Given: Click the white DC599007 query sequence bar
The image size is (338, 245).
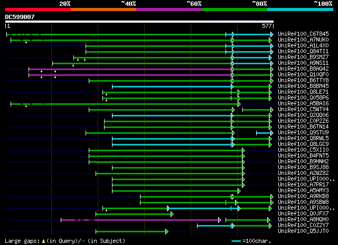Looking at the screenshot, I should tap(139, 22).
